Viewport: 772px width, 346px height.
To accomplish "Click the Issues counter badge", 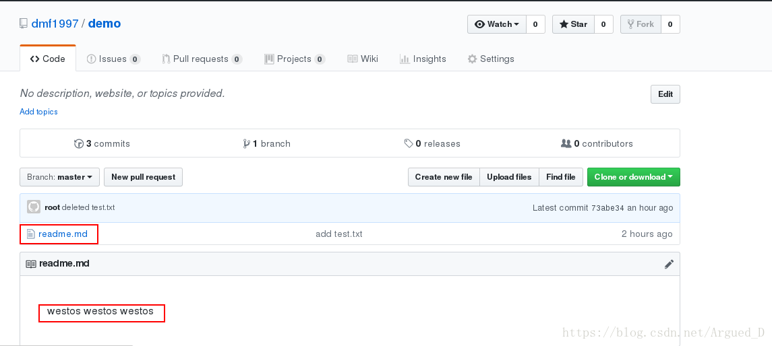I will 135,59.
